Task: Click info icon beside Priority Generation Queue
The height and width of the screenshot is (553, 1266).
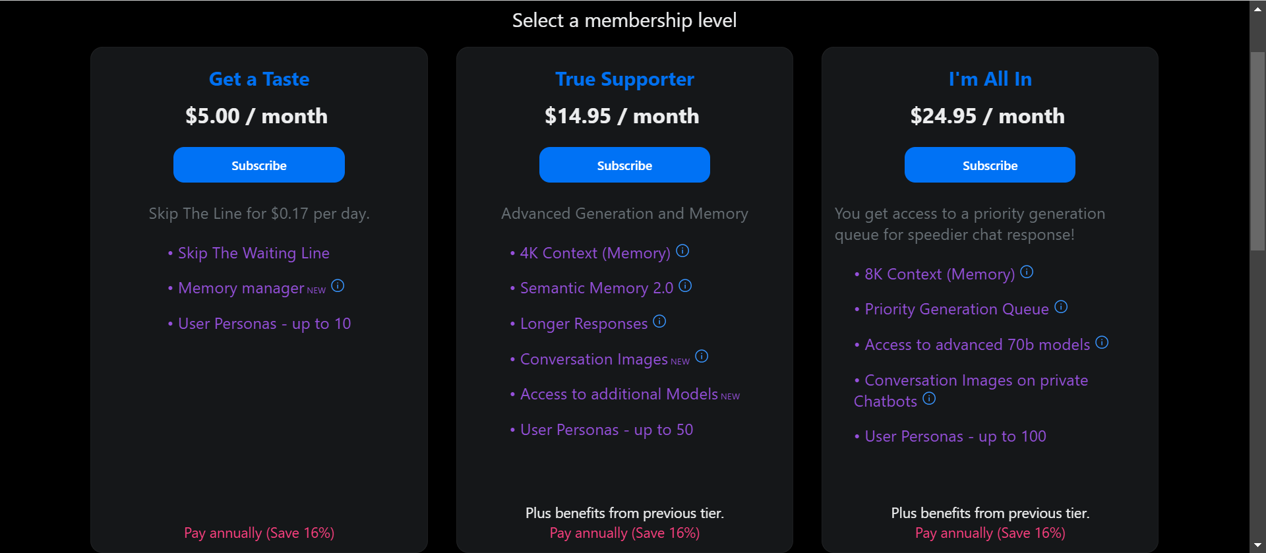Action: (x=1061, y=307)
